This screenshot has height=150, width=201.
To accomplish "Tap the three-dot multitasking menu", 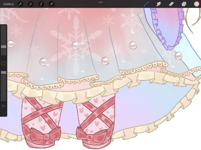I will point(100,2).
